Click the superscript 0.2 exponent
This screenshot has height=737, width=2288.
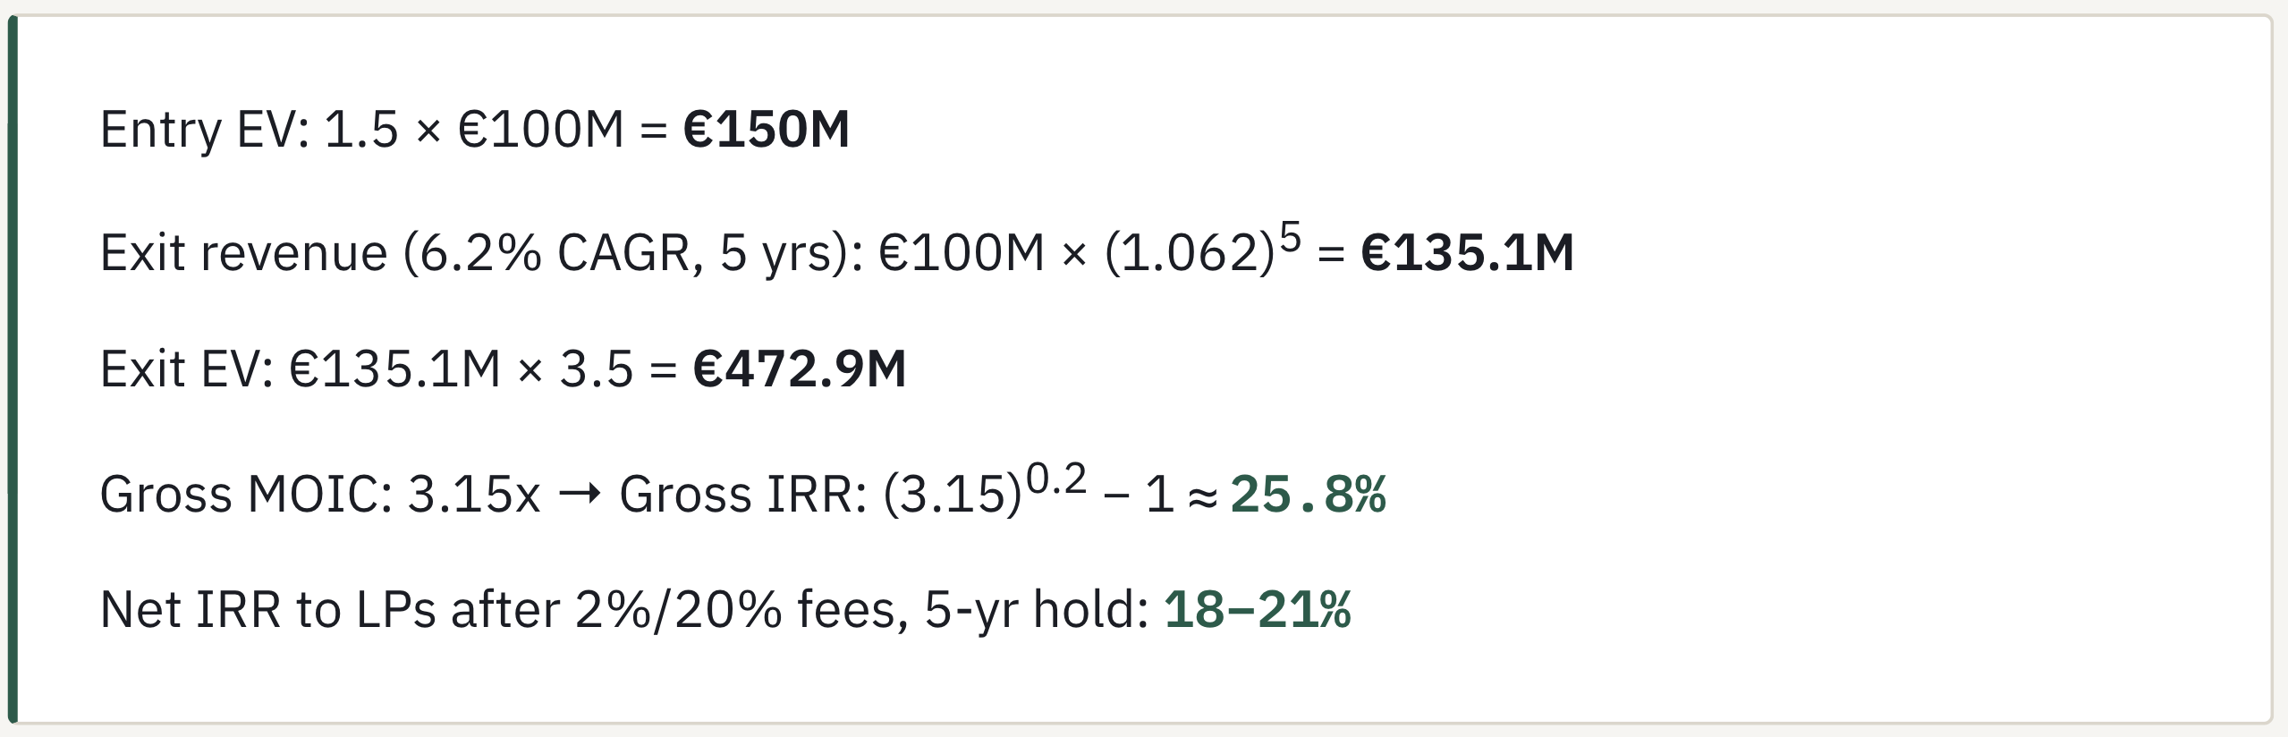click(x=1056, y=479)
